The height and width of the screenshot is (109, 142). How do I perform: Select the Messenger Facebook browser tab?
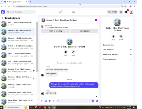pos(16,2)
